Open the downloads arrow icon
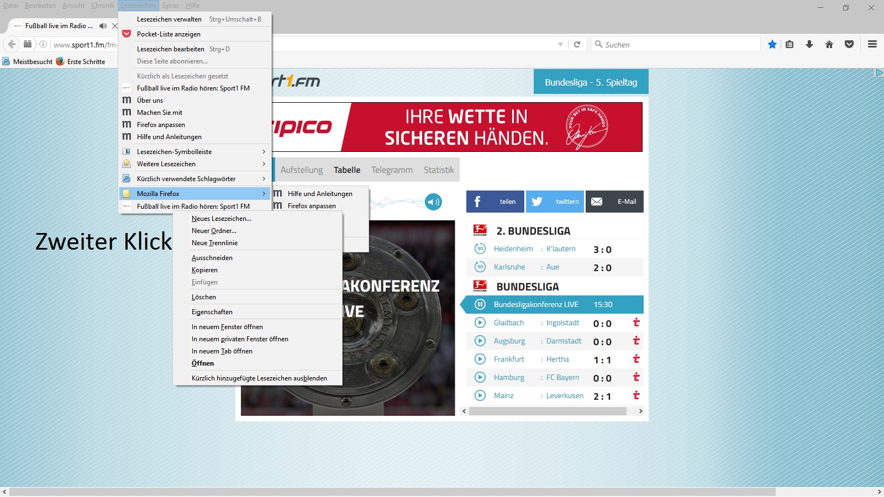This screenshot has width=884, height=497. [809, 44]
